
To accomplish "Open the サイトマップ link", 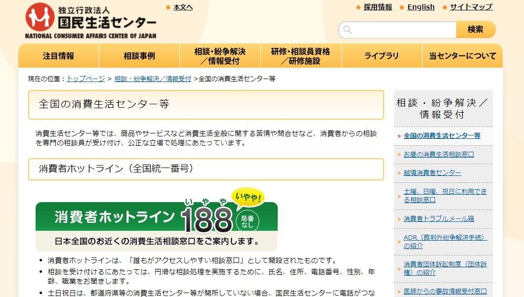I will (471, 7).
